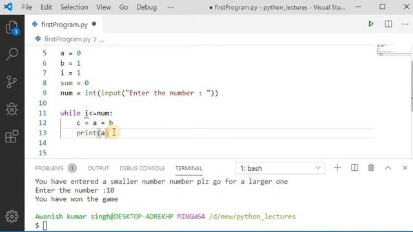Open the Selection menu
This screenshot has width=413, height=232.
coord(74,7)
